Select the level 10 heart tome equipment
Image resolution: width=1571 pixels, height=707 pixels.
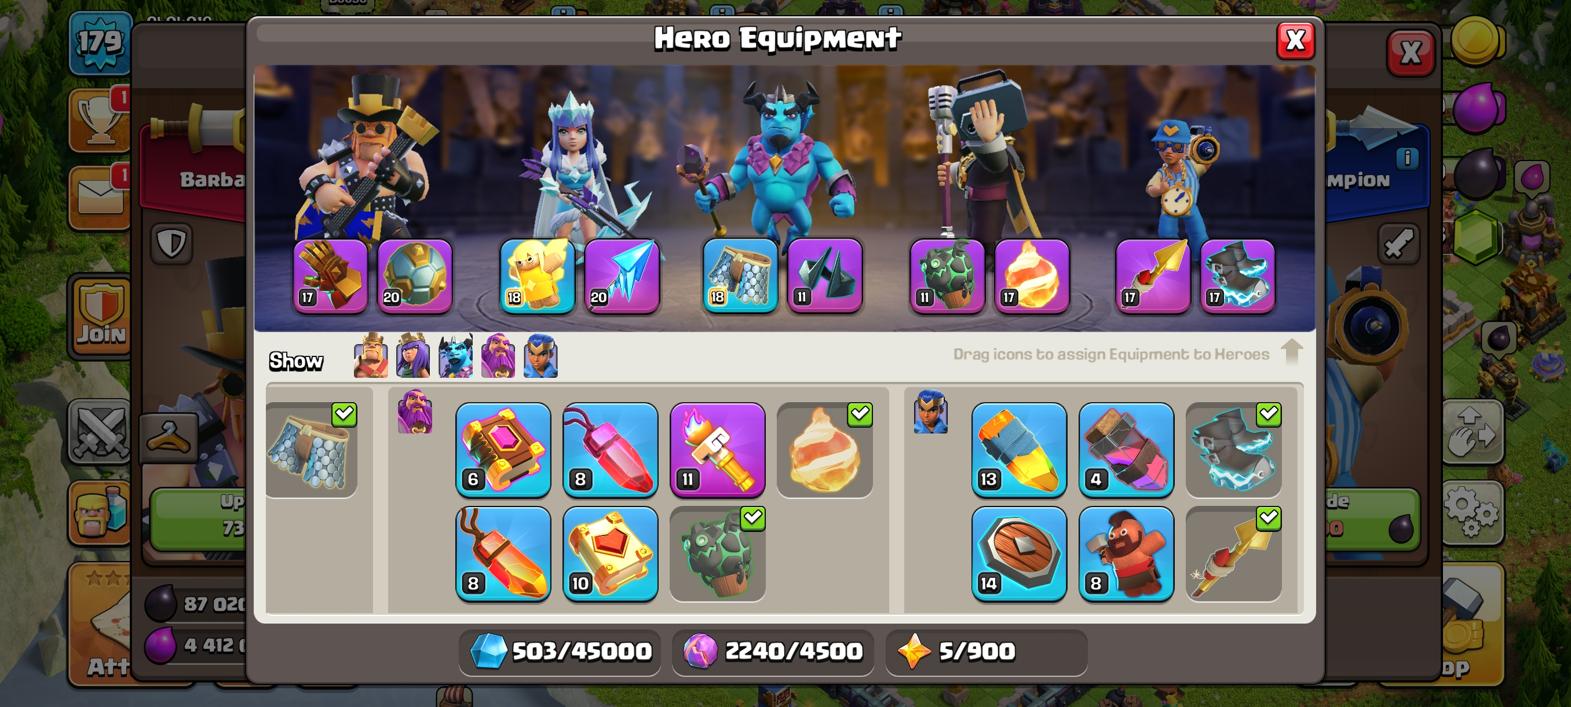tap(610, 554)
